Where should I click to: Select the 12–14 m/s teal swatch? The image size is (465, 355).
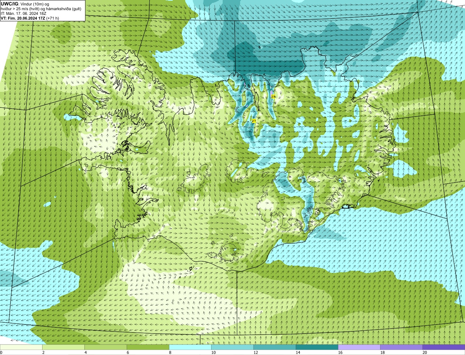(x=275, y=347)
